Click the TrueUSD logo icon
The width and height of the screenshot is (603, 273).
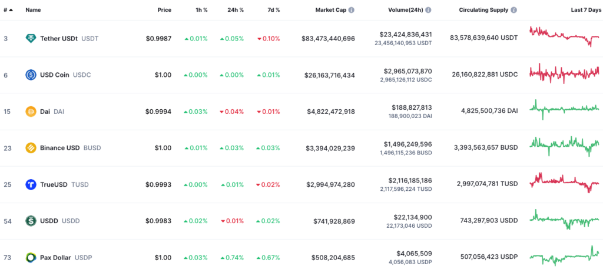tap(31, 184)
